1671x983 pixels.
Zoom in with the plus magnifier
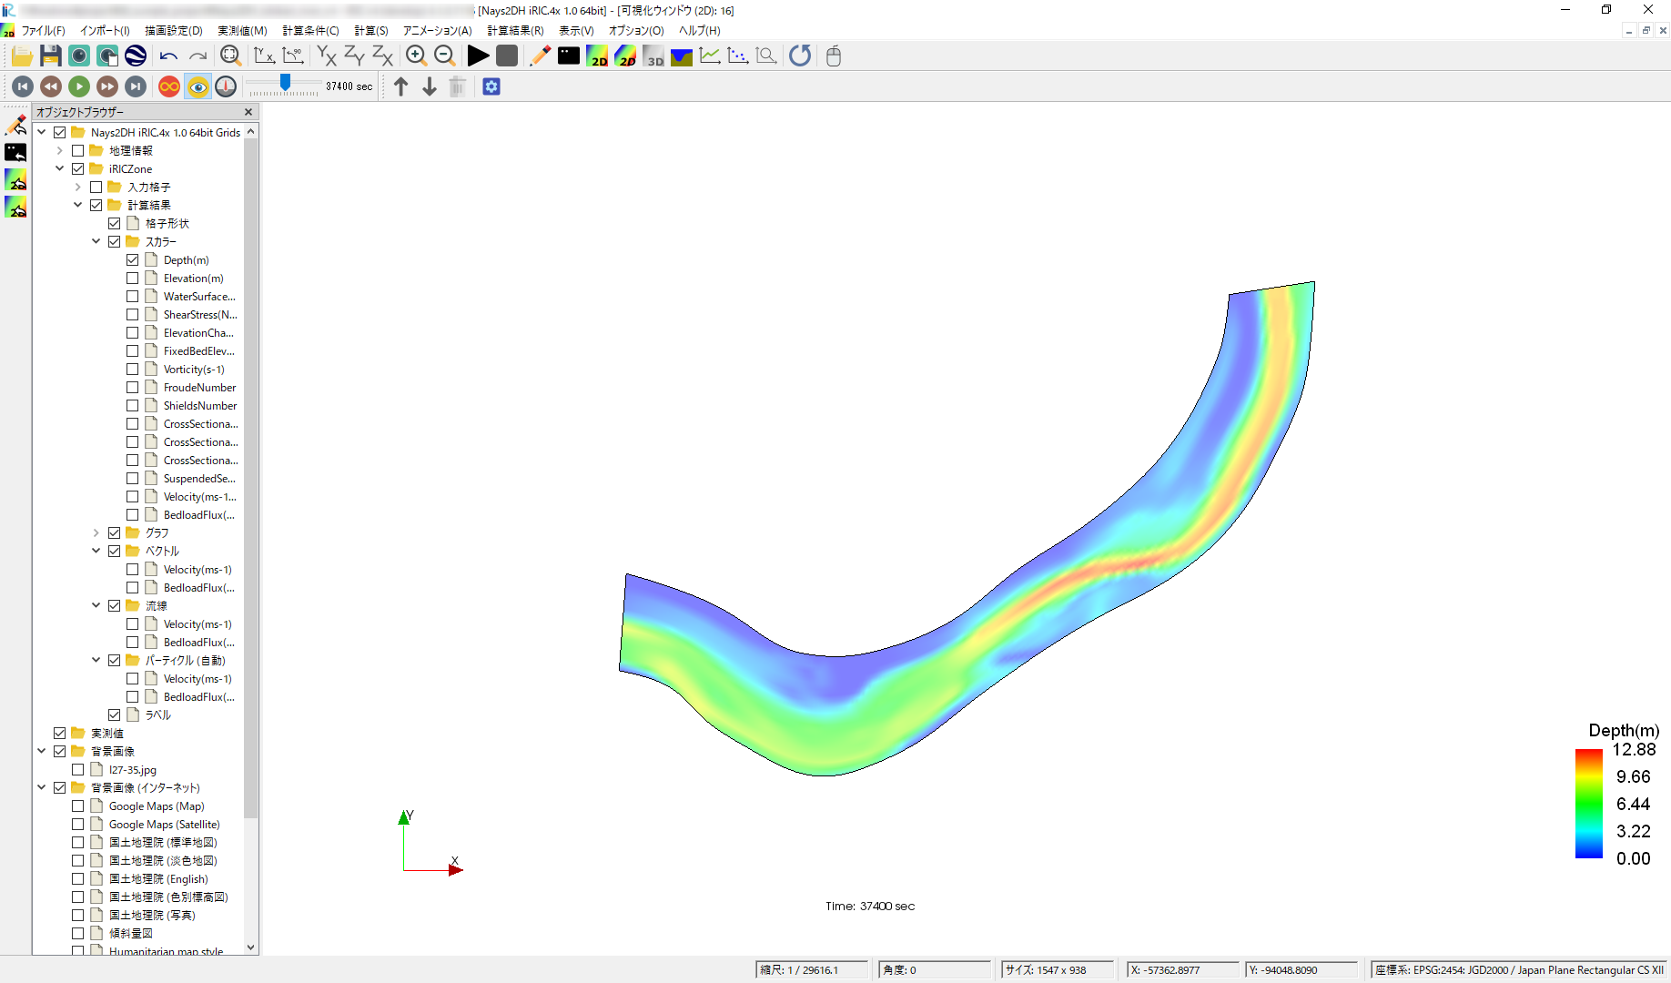(x=416, y=56)
